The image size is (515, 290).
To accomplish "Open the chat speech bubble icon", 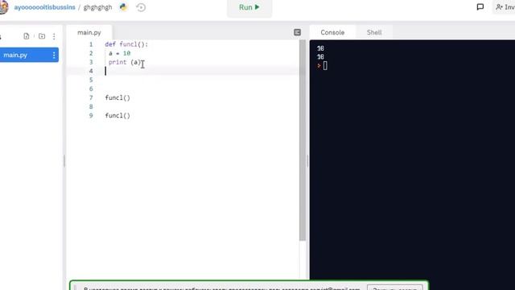I will [480, 7].
